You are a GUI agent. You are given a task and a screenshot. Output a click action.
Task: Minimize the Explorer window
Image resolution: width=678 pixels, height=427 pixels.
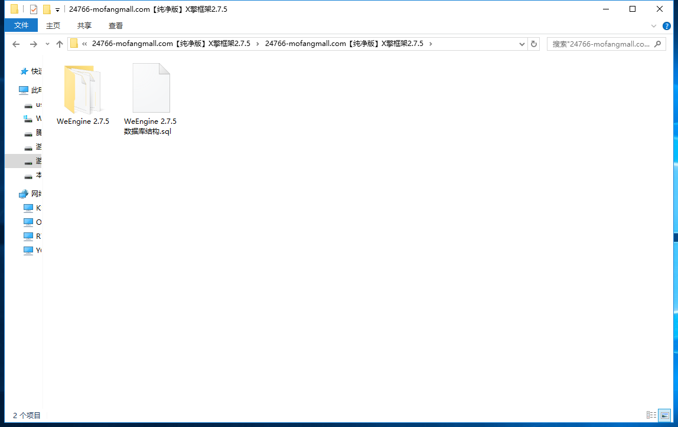(x=606, y=9)
